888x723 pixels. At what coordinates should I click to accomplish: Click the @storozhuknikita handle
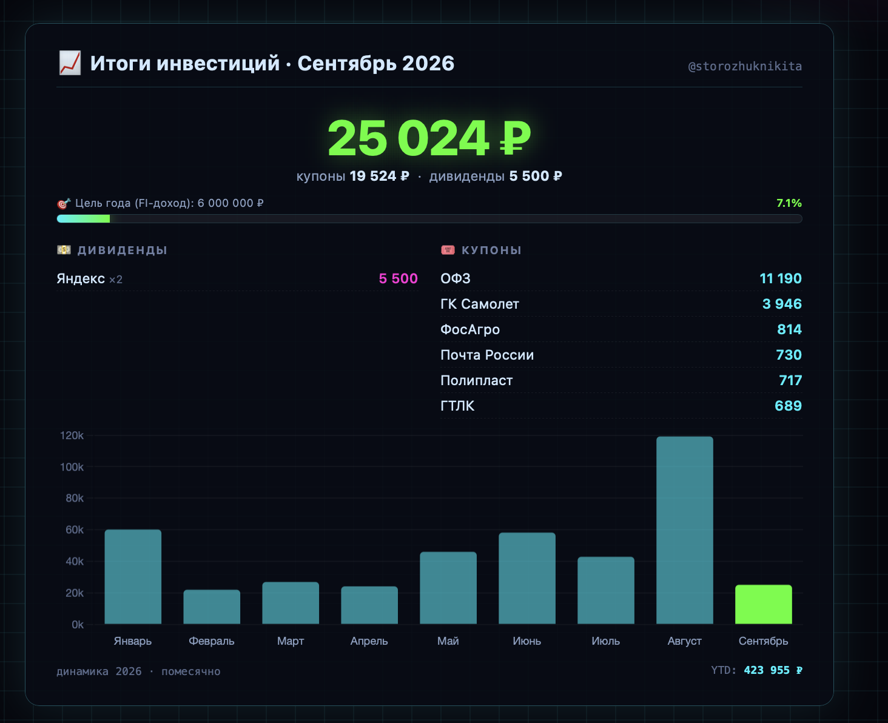[745, 66]
